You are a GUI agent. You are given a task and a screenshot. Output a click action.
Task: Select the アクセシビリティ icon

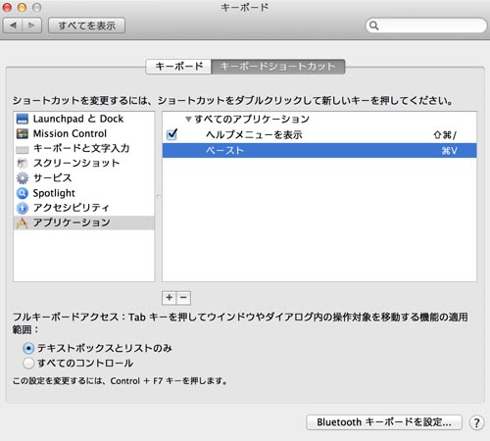pos(23,208)
